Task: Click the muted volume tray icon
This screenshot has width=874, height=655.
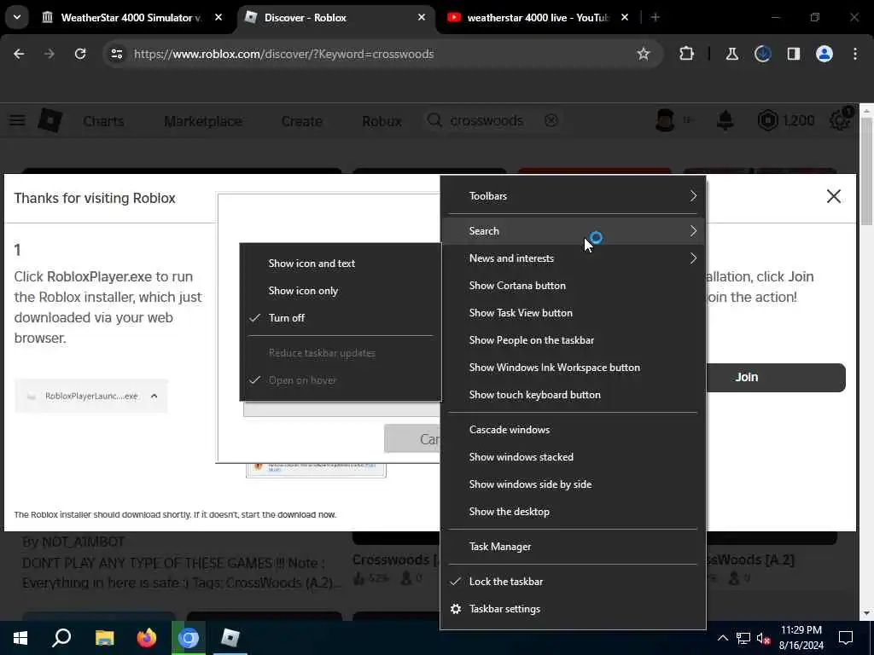Action: [x=763, y=638]
